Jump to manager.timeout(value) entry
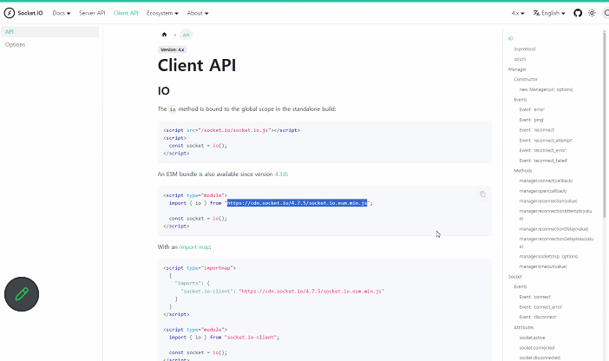 (x=543, y=266)
